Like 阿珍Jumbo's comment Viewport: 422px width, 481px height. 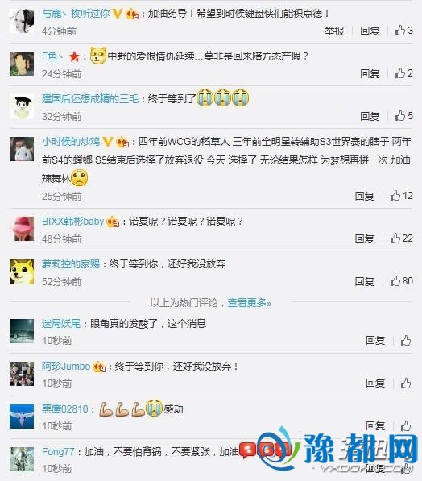[x=406, y=384]
